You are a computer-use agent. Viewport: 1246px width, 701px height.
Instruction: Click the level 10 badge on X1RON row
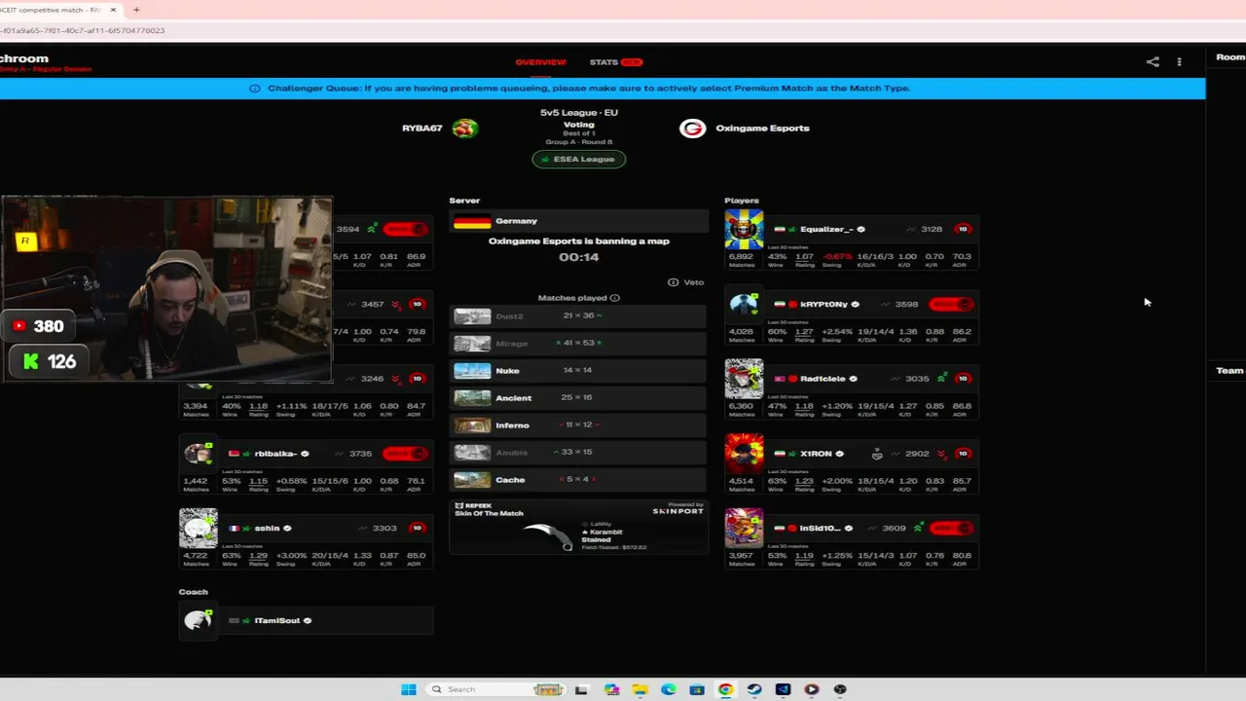[x=963, y=454]
